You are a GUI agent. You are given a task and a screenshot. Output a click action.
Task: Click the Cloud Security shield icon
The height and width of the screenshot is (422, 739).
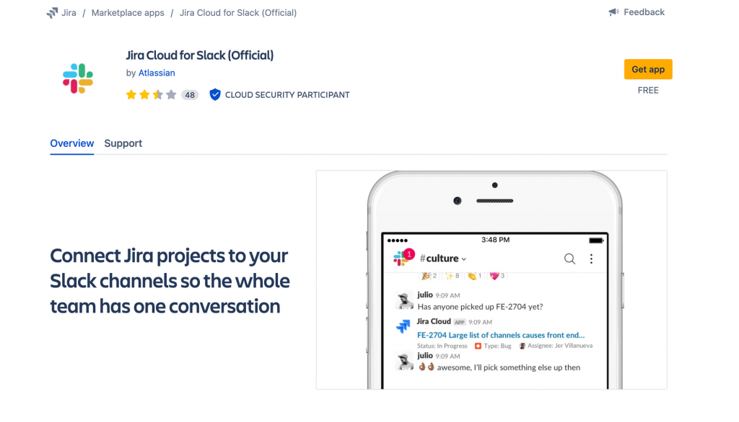(x=215, y=94)
